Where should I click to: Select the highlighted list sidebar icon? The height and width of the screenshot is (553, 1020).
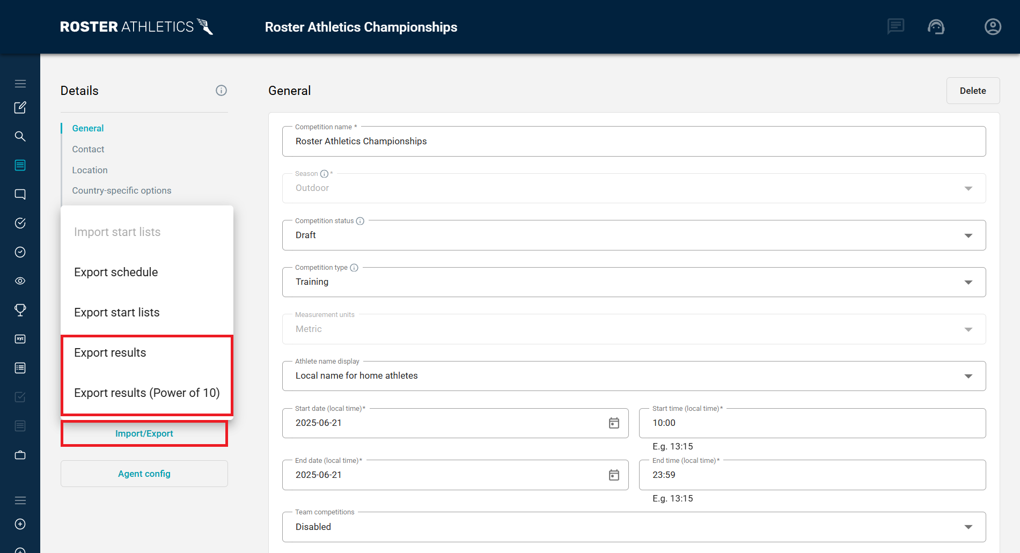click(20, 165)
